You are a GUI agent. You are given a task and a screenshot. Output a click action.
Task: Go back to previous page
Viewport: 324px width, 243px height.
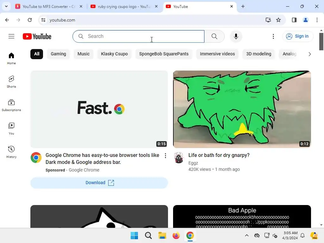[7, 20]
